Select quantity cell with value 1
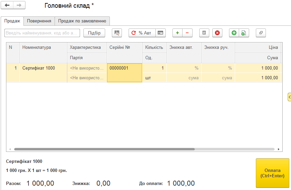Image resolution: width=291 pixels, height=190 pixels. click(154, 68)
